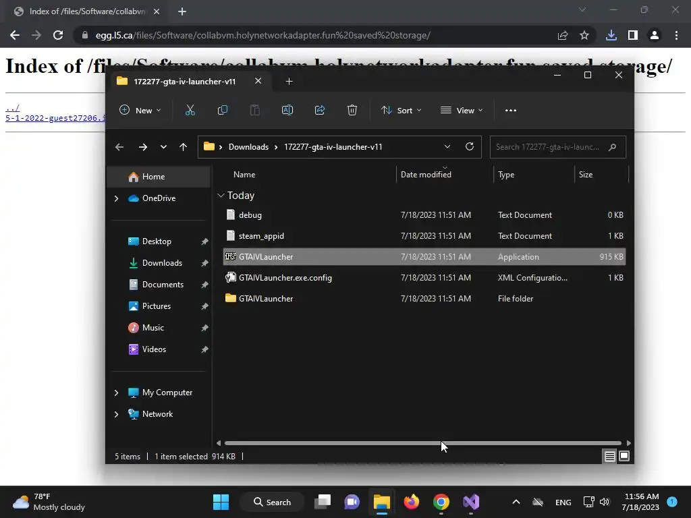The width and height of the screenshot is (691, 518).
Task: Select the steam_appid text file
Action: coord(424,235)
